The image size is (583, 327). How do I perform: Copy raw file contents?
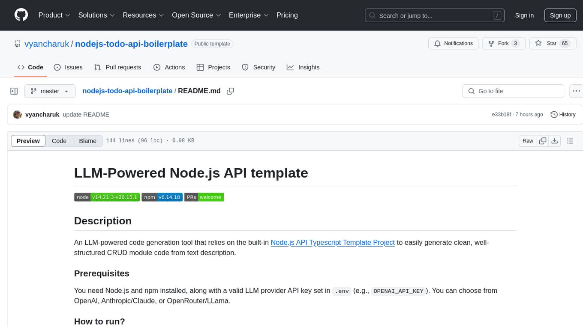click(x=543, y=141)
